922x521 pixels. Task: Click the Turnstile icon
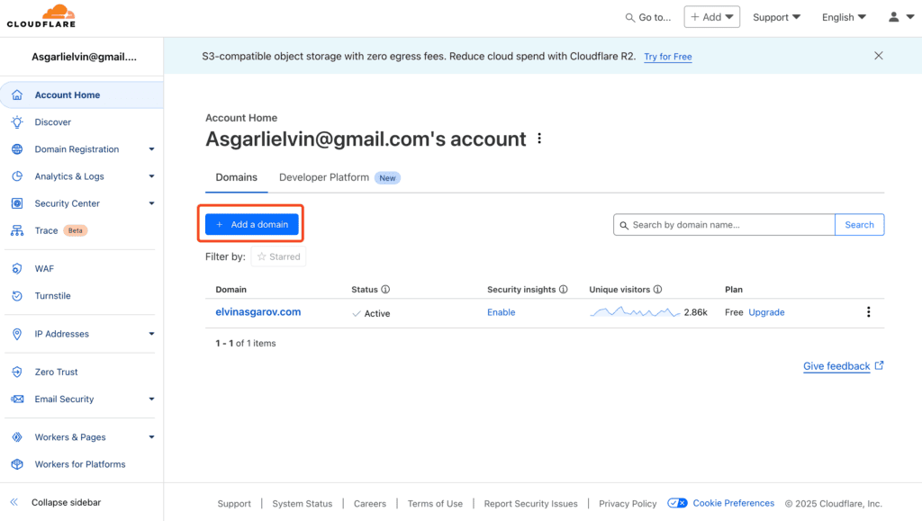point(17,295)
